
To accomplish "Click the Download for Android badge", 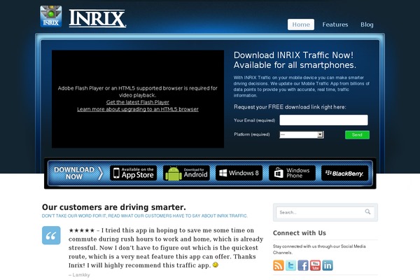I will (186, 173).
